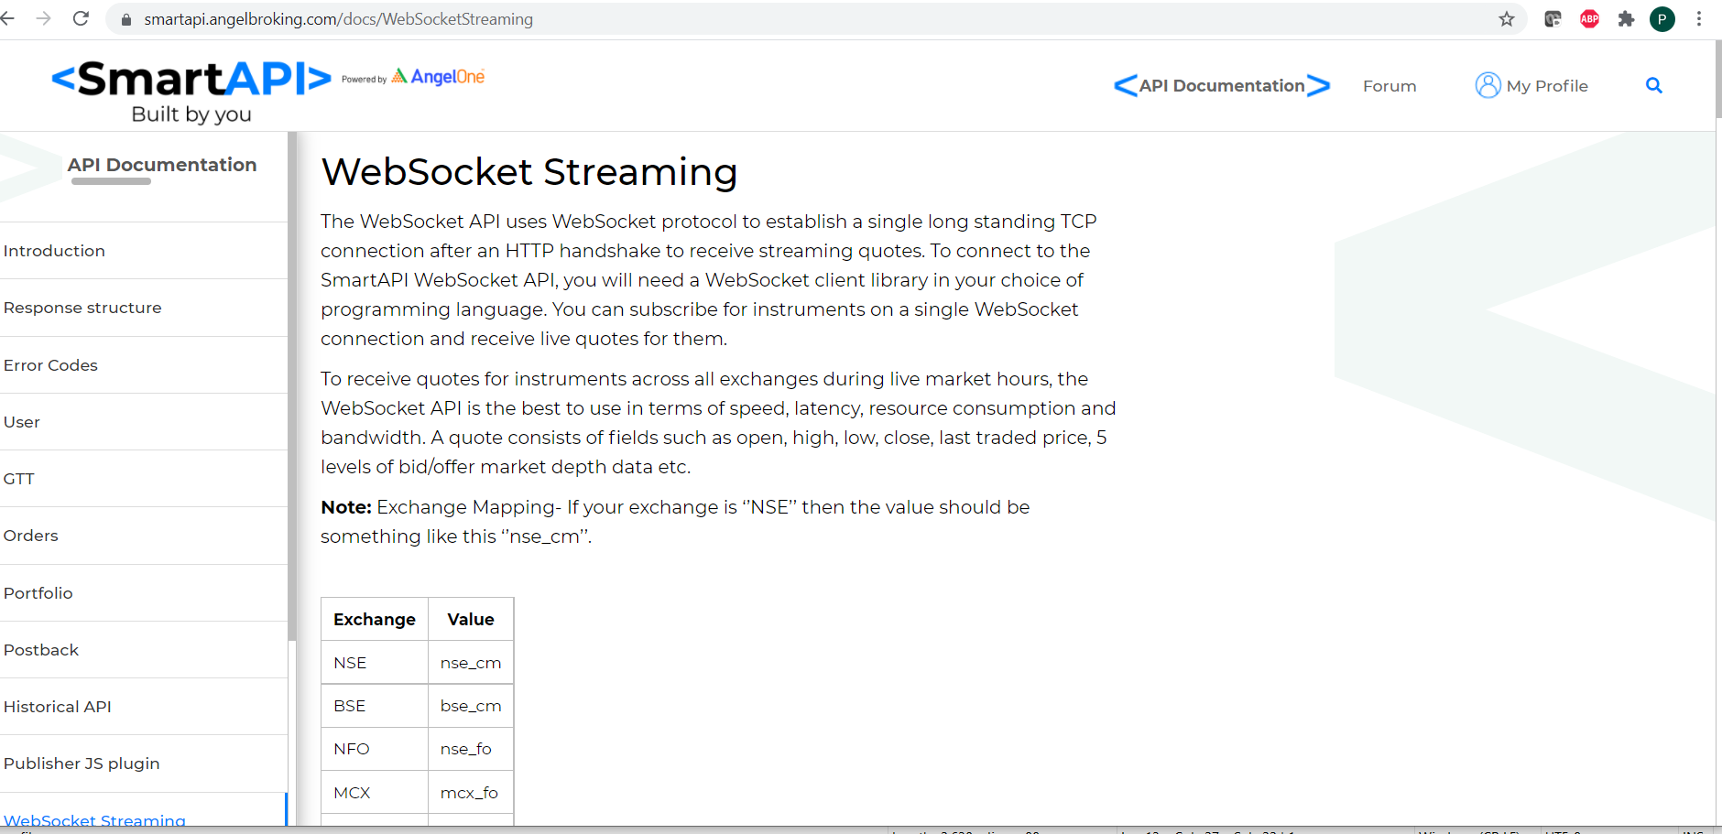Open the Portfolio sidebar entry
The height and width of the screenshot is (834, 1722).
[144, 593]
